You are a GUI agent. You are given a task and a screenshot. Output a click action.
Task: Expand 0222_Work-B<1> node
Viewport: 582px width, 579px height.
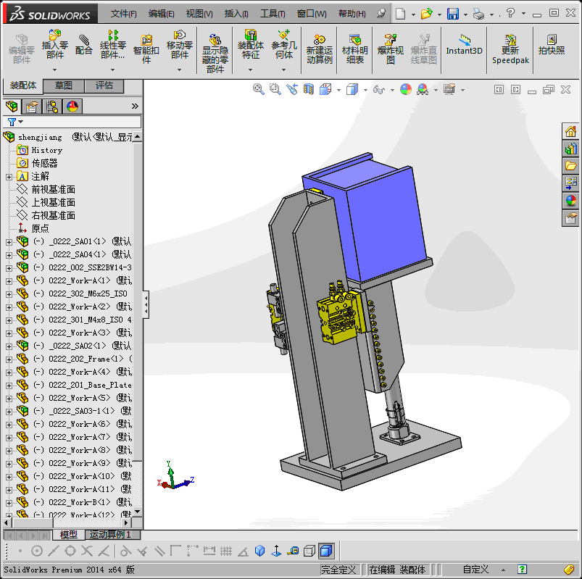[x=9, y=503]
